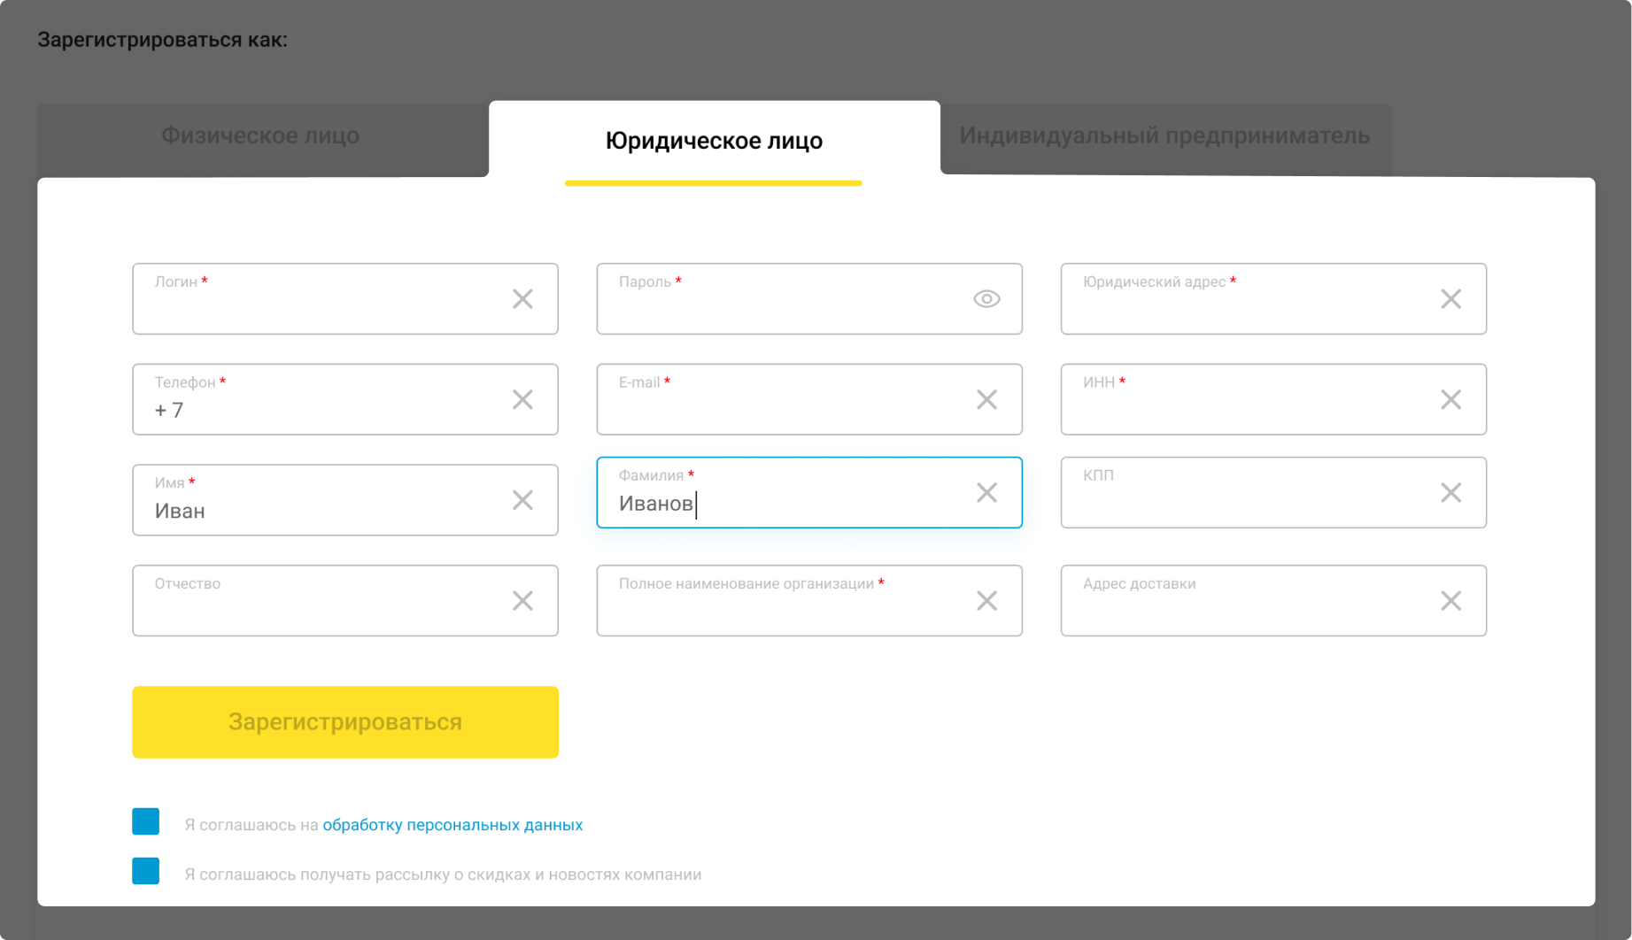
Task: Clear the Адрес доставки field
Action: [x=1450, y=601]
